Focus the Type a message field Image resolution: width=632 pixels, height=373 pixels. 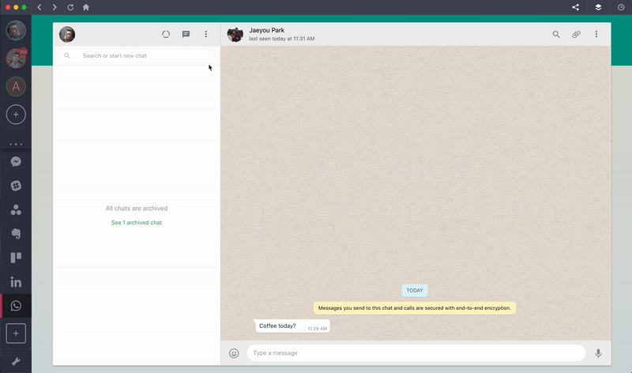[416, 352]
